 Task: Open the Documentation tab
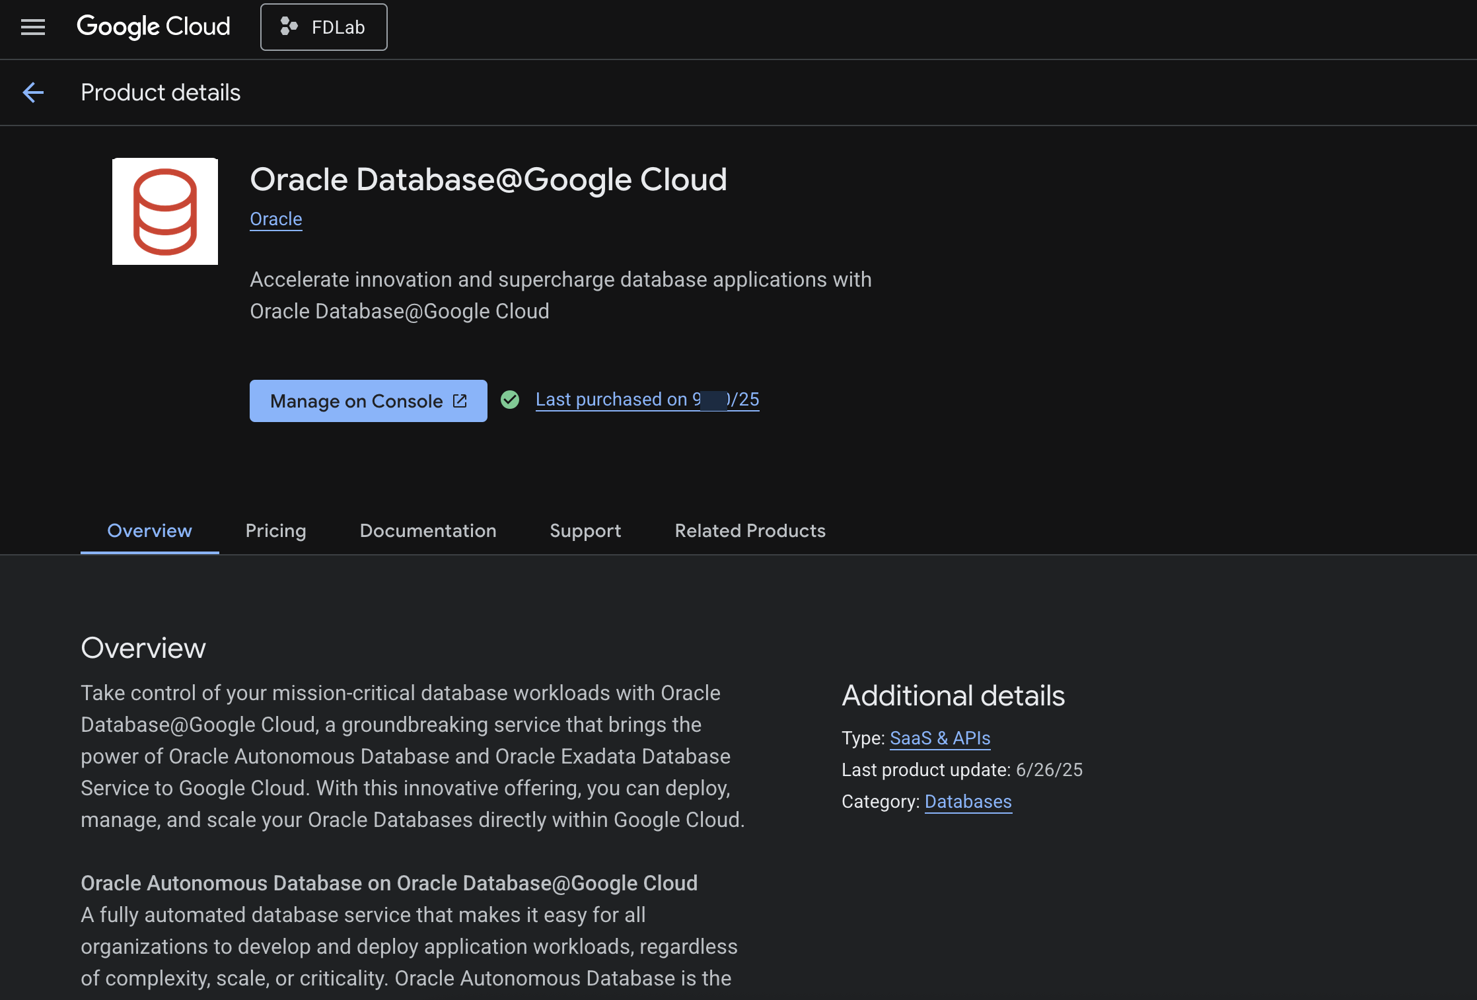(428, 531)
